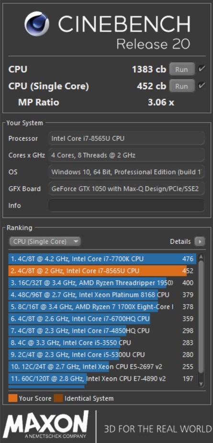
Task: Select the Xeon Platinum 8168 ranking row
Action: point(102,295)
